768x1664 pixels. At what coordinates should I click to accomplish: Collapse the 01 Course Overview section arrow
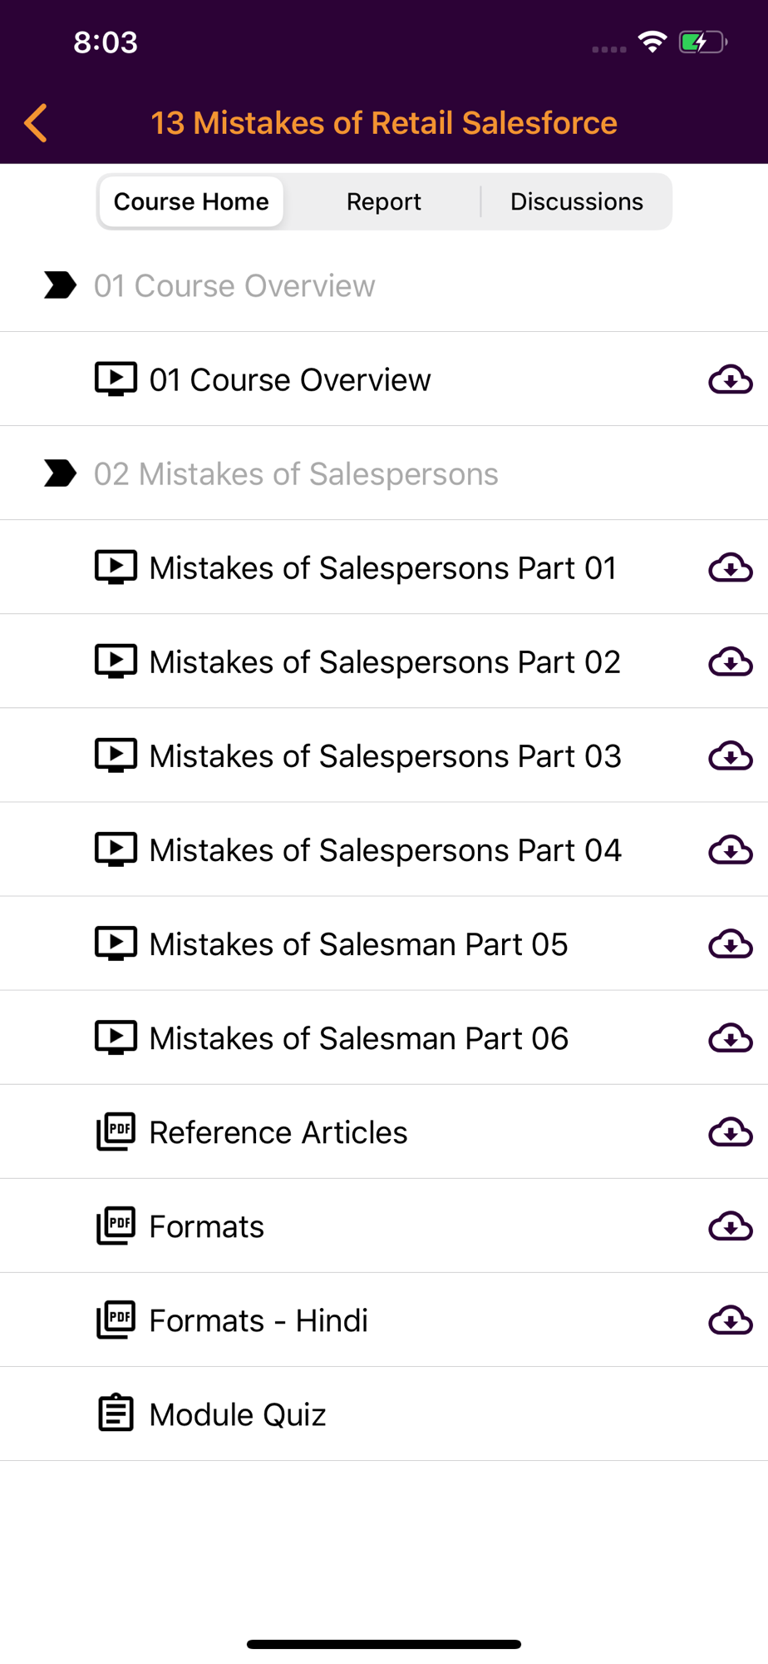click(60, 285)
